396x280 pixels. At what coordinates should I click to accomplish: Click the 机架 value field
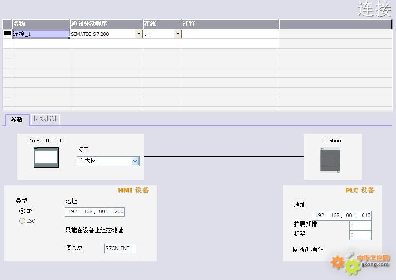[361, 235]
